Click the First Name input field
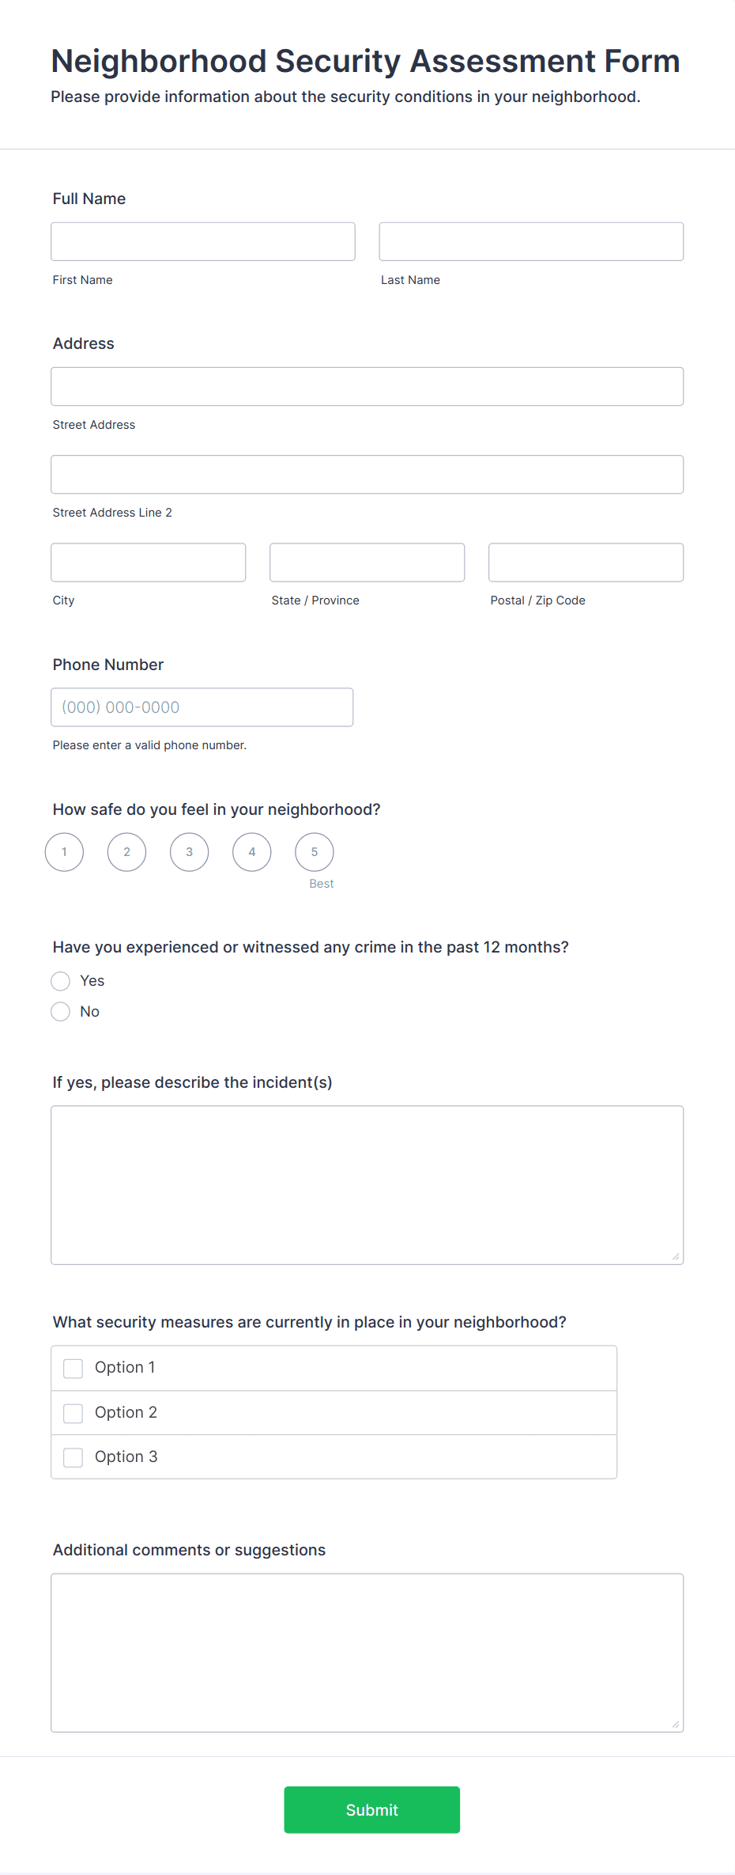This screenshot has width=735, height=1875. pos(202,241)
